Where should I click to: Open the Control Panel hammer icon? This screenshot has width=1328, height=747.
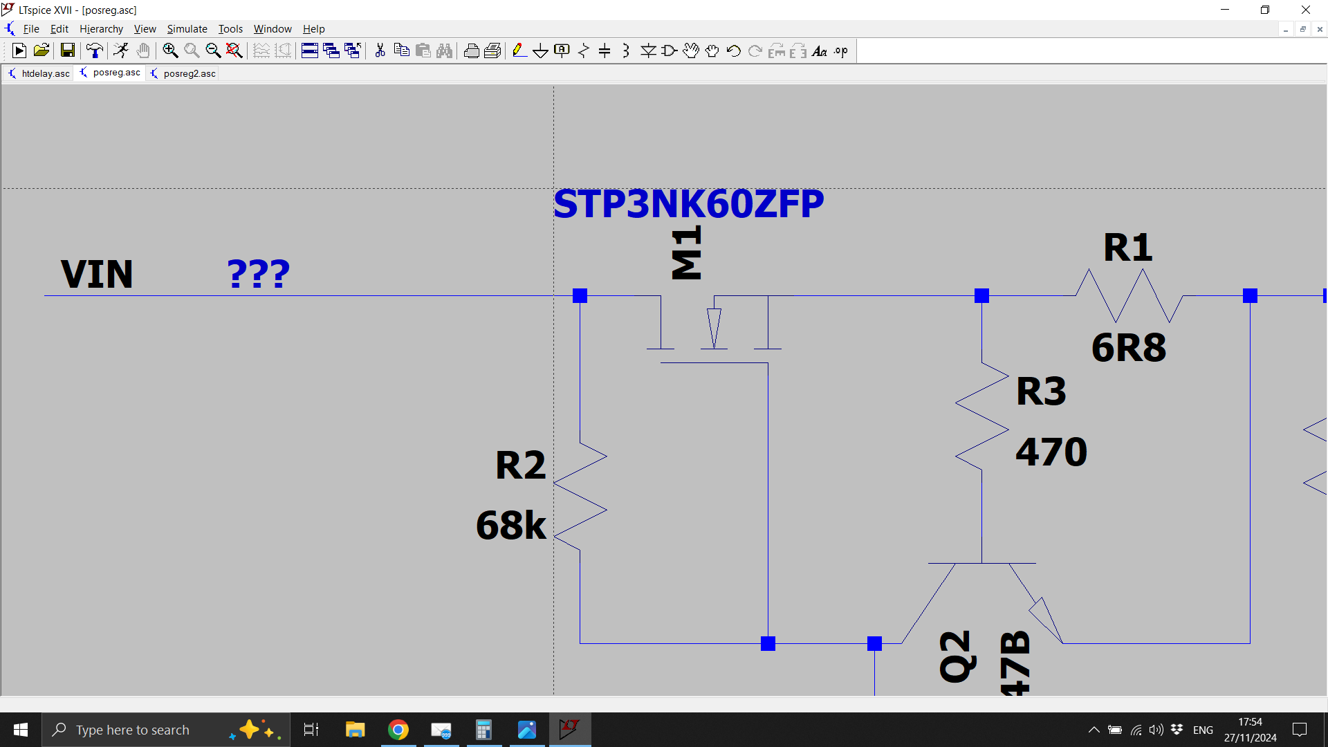95,50
